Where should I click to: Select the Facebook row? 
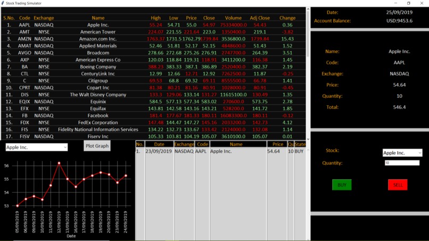pos(153,116)
